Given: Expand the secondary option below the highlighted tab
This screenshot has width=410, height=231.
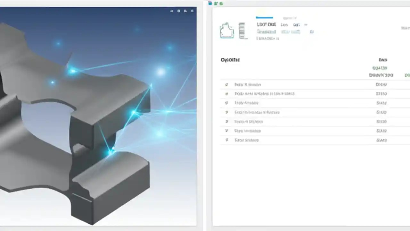Looking at the screenshot, I should coord(266,32).
